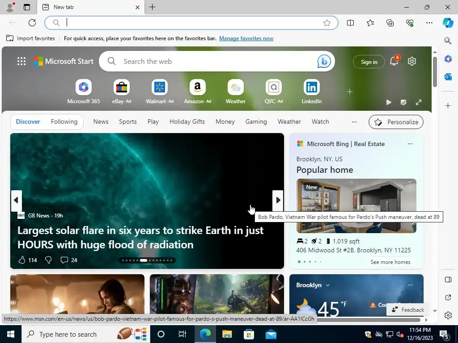Open the solar flare headline
This screenshot has height=343, width=458.
coord(140,238)
